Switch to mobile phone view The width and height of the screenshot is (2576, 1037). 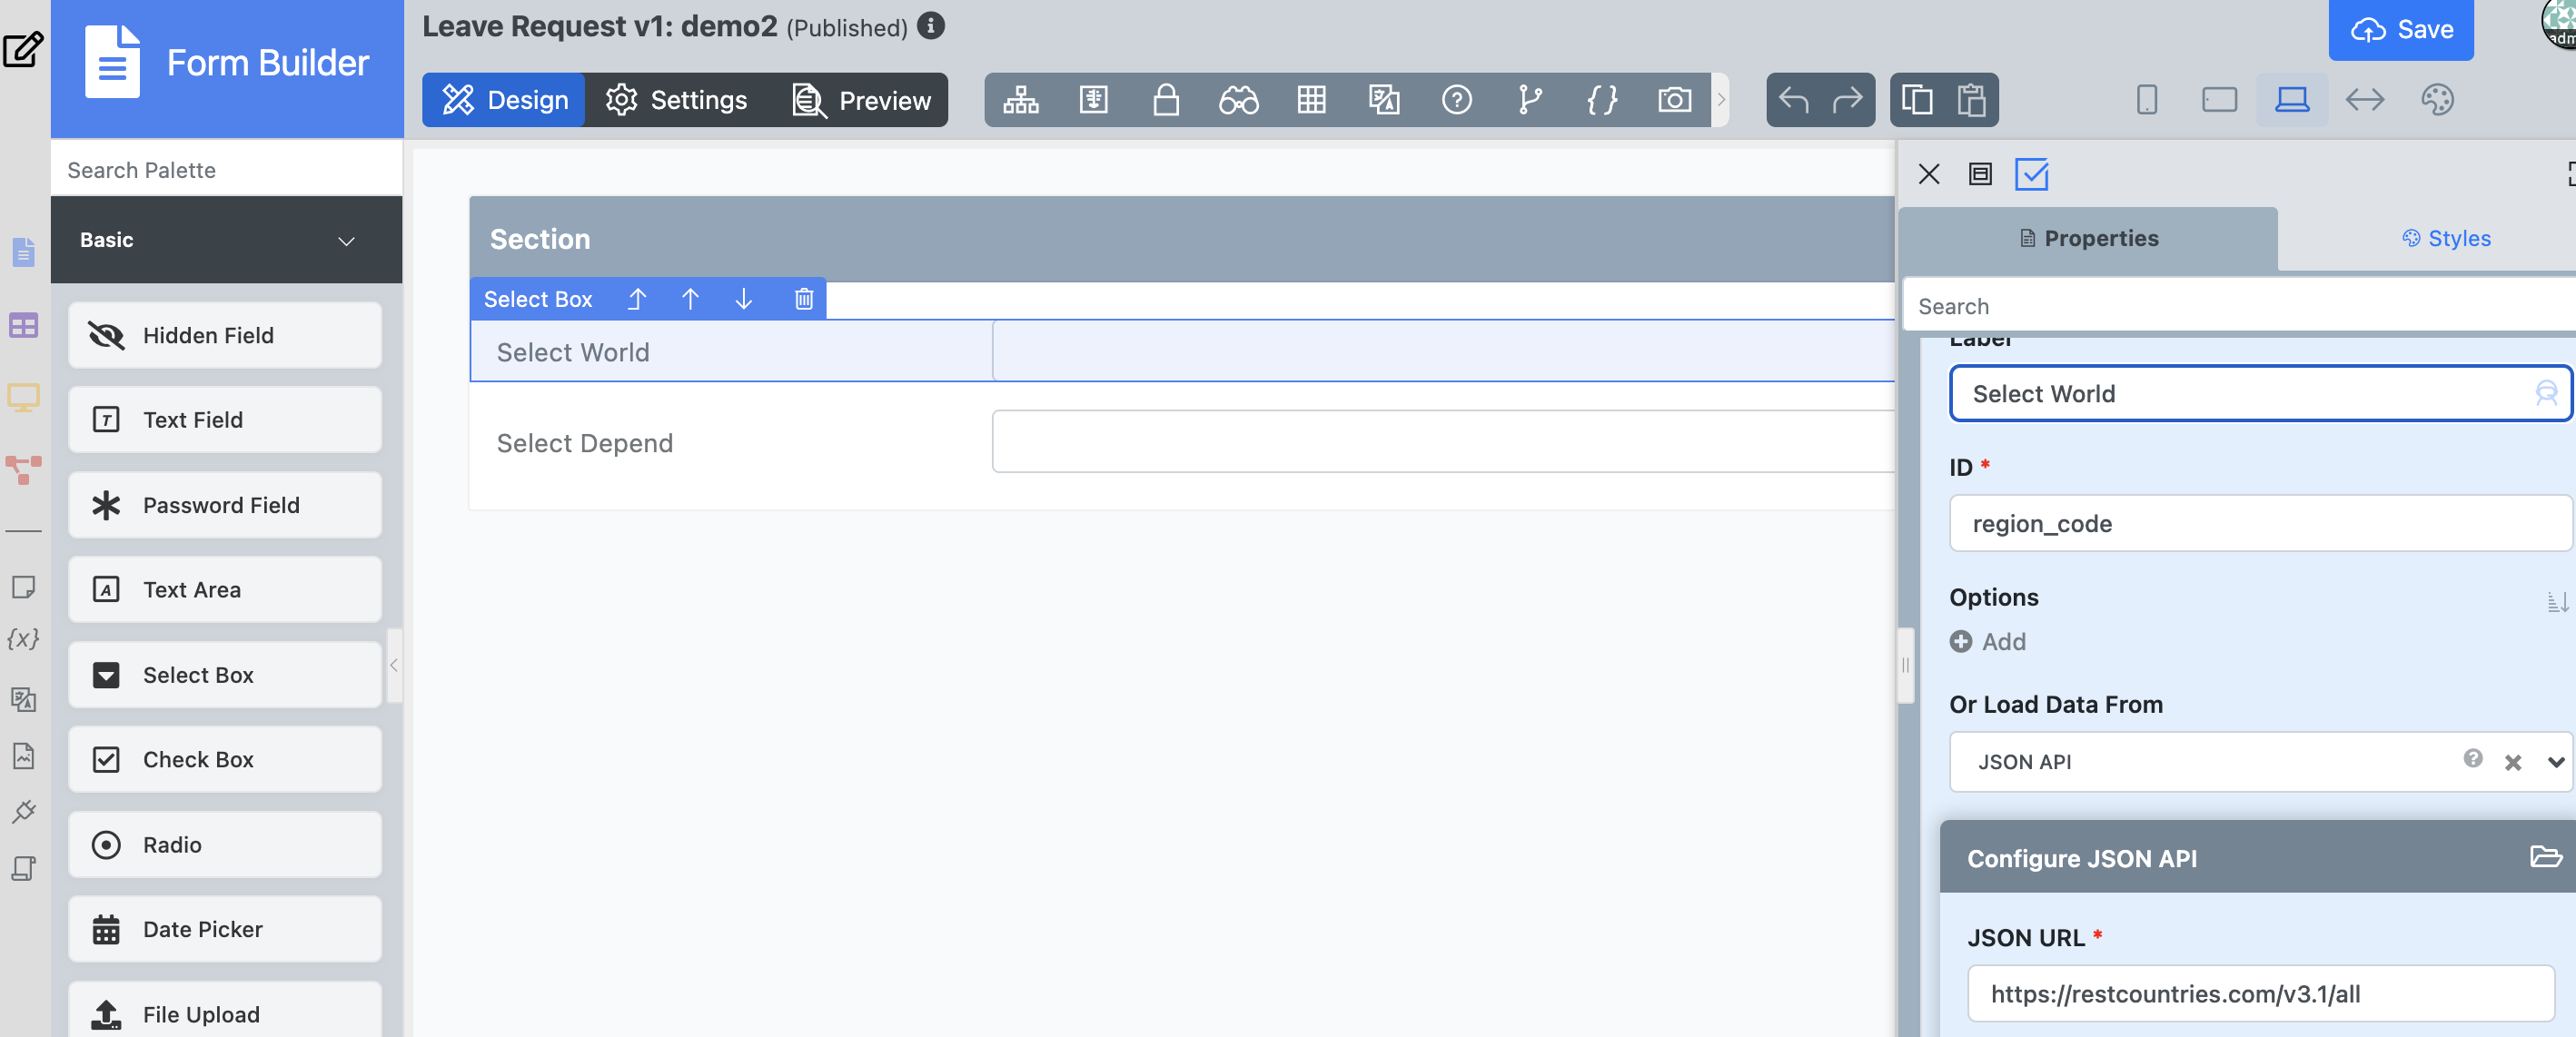click(x=2146, y=100)
